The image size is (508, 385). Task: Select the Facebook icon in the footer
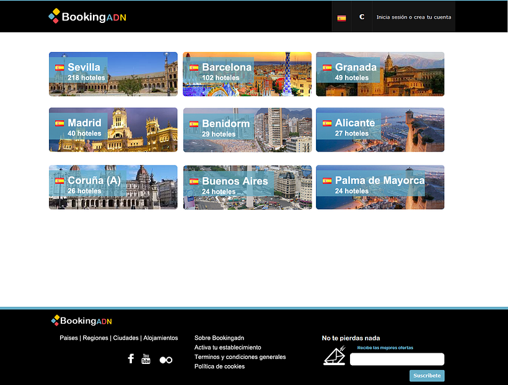(131, 358)
